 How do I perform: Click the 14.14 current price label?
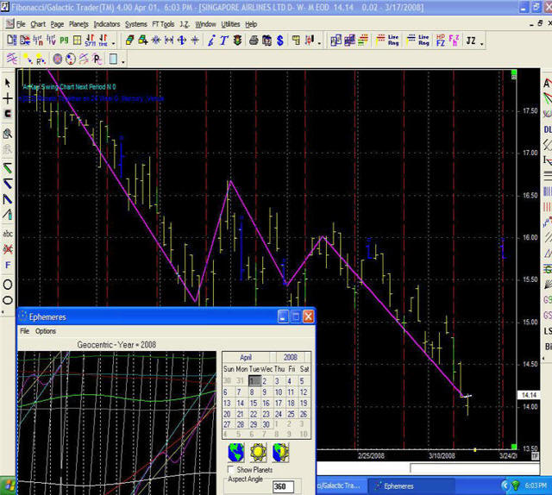(529, 395)
